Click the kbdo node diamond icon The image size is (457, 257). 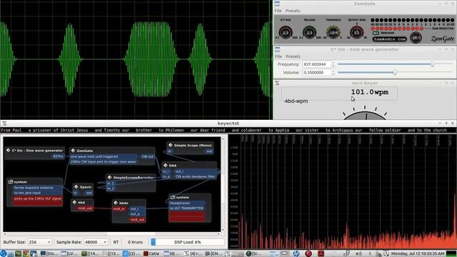tap(116, 203)
